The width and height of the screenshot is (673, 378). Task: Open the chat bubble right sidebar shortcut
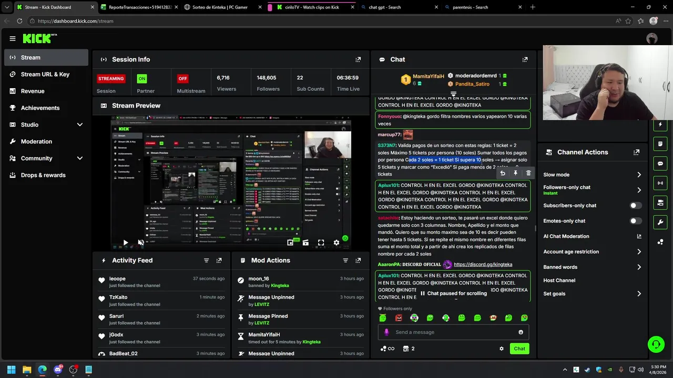point(660,163)
